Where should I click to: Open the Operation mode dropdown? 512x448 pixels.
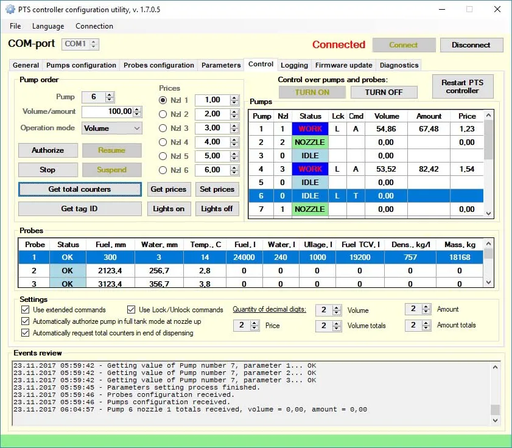[111, 128]
